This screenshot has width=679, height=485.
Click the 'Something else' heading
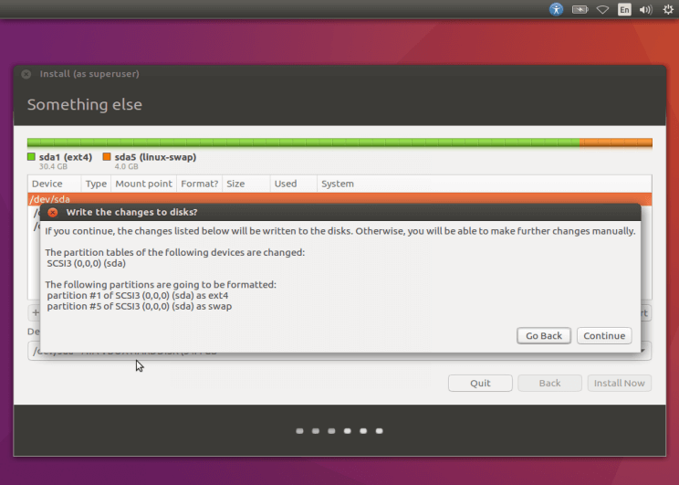coord(85,104)
